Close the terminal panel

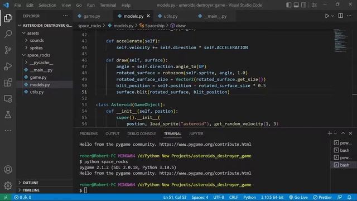(x=350, y=133)
